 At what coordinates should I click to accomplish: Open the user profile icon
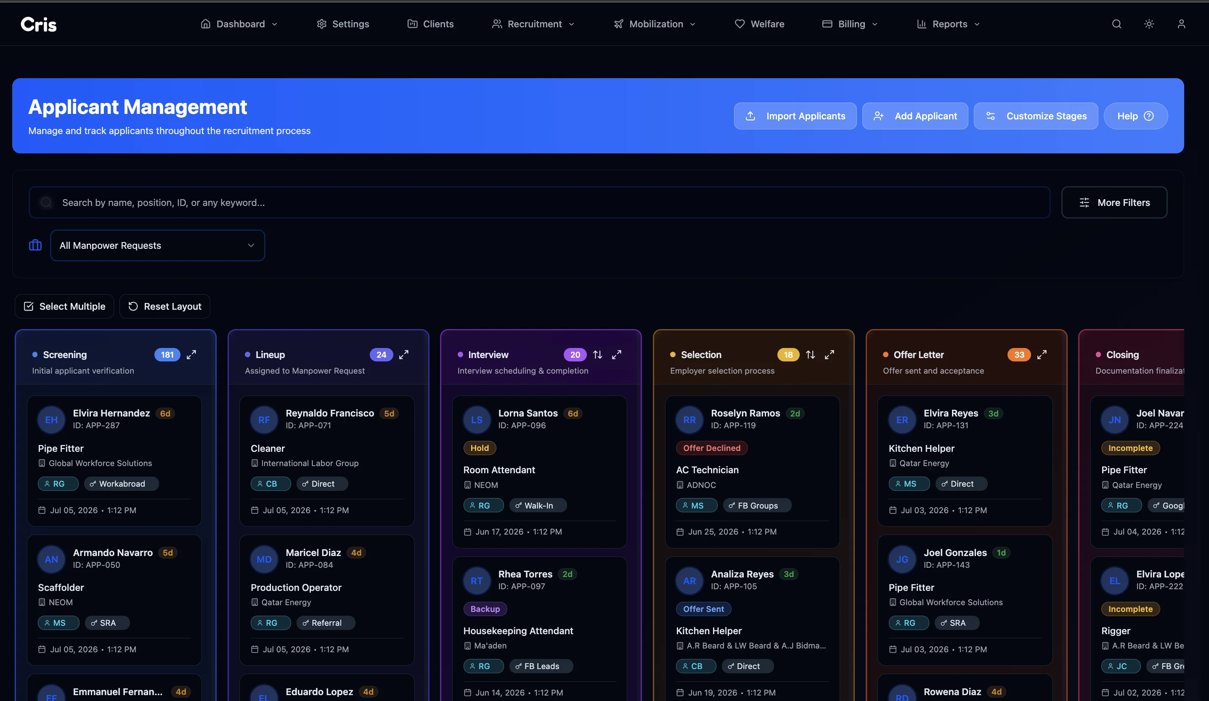(1181, 24)
